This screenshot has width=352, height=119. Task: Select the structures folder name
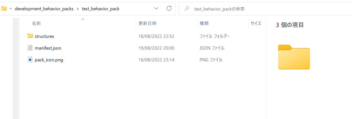[x=44, y=36]
